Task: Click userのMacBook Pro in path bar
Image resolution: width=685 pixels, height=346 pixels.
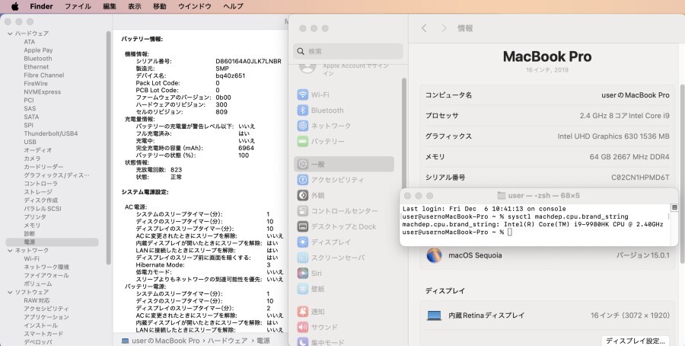Action: [x=161, y=341]
